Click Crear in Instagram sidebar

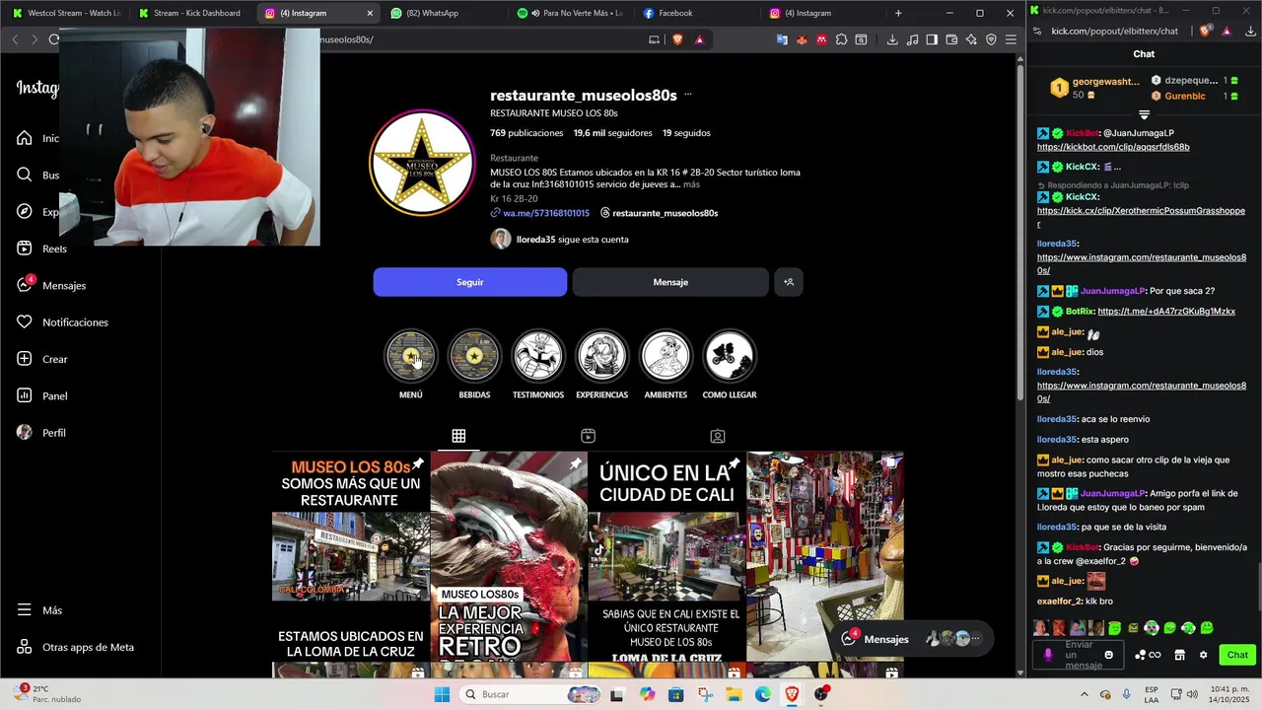(42, 359)
